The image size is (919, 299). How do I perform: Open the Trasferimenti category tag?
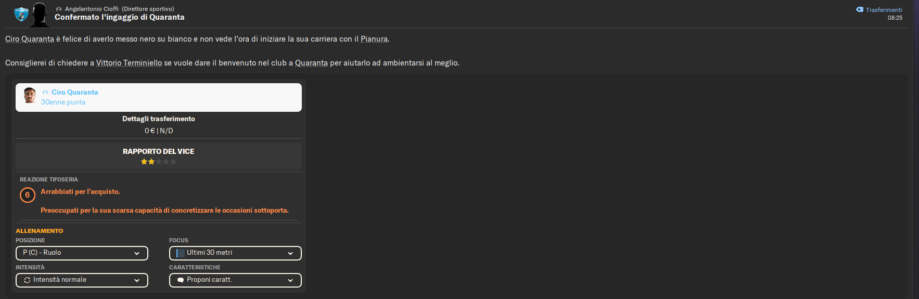point(879,10)
